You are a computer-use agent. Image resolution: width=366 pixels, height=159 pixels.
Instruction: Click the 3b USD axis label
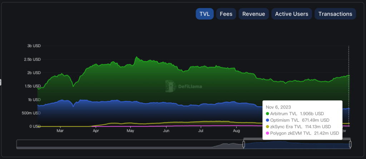point(34,46)
